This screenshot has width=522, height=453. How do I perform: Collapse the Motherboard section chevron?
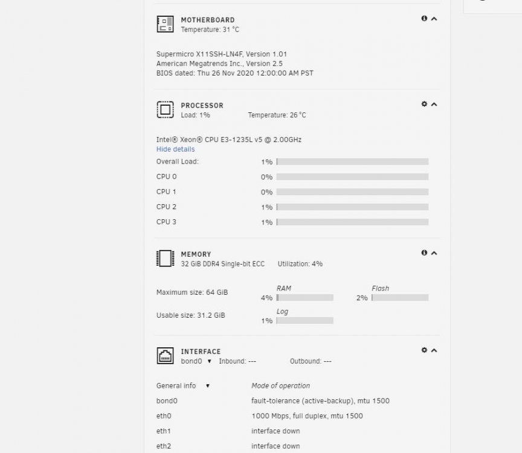[434, 19]
